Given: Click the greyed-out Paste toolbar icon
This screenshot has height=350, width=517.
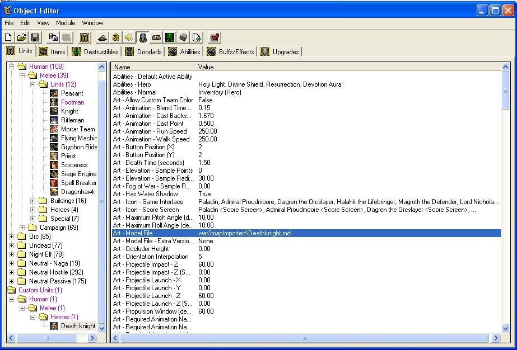Looking at the screenshot, I should (66, 37).
